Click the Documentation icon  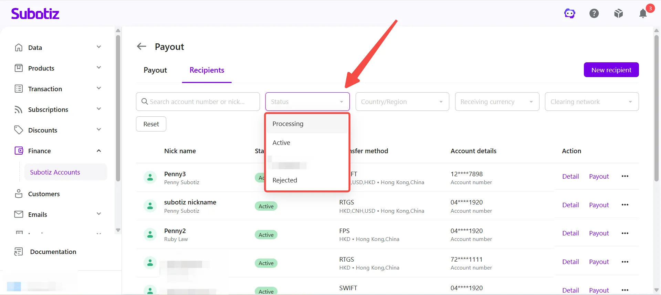[x=19, y=252]
